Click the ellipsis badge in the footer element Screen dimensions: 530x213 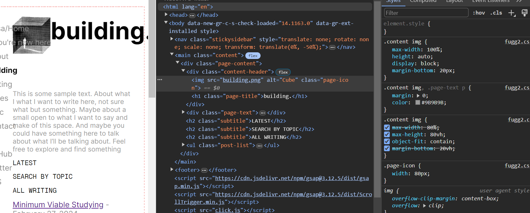click(x=204, y=170)
